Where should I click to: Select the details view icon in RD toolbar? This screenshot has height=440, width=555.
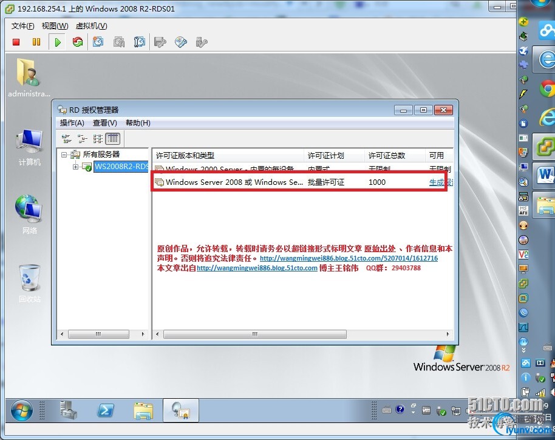113,139
